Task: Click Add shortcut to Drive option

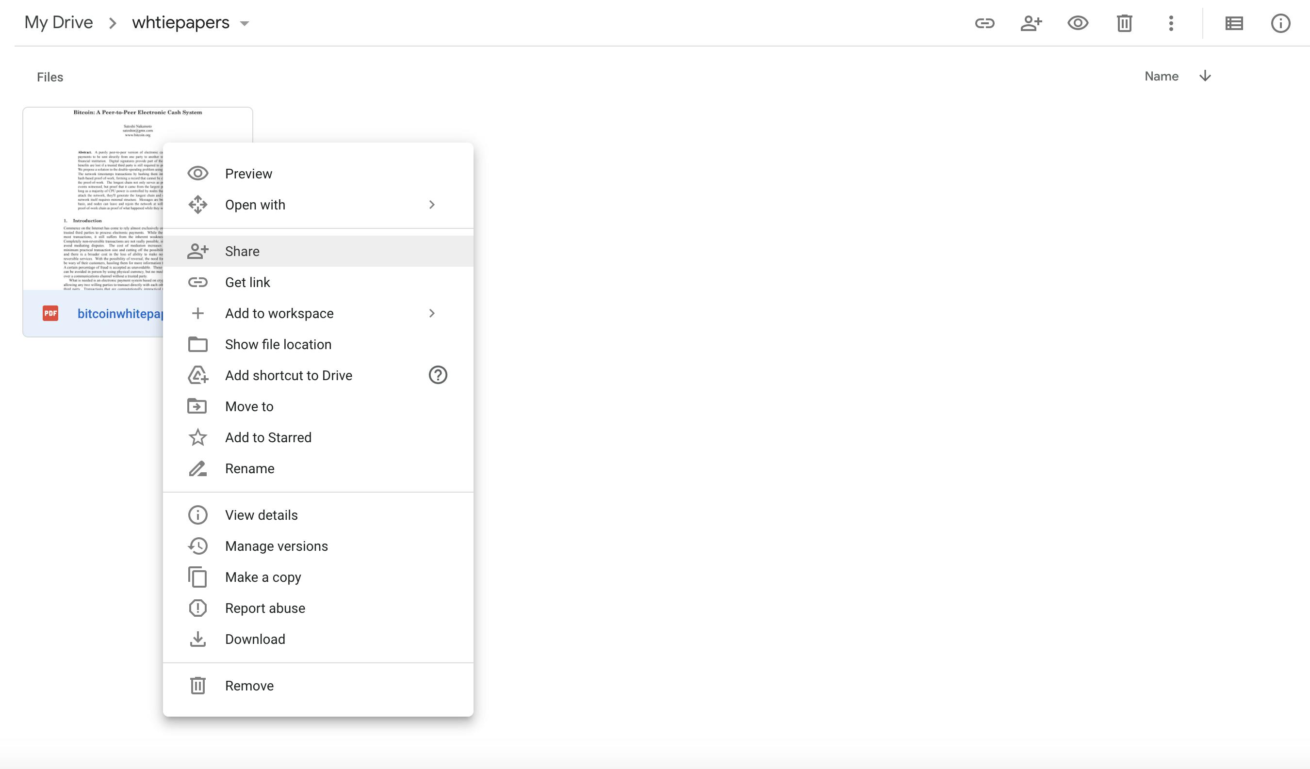Action: (289, 374)
